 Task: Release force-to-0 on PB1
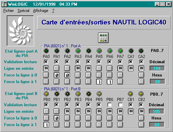pyautogui.click(x=56, y=118)
